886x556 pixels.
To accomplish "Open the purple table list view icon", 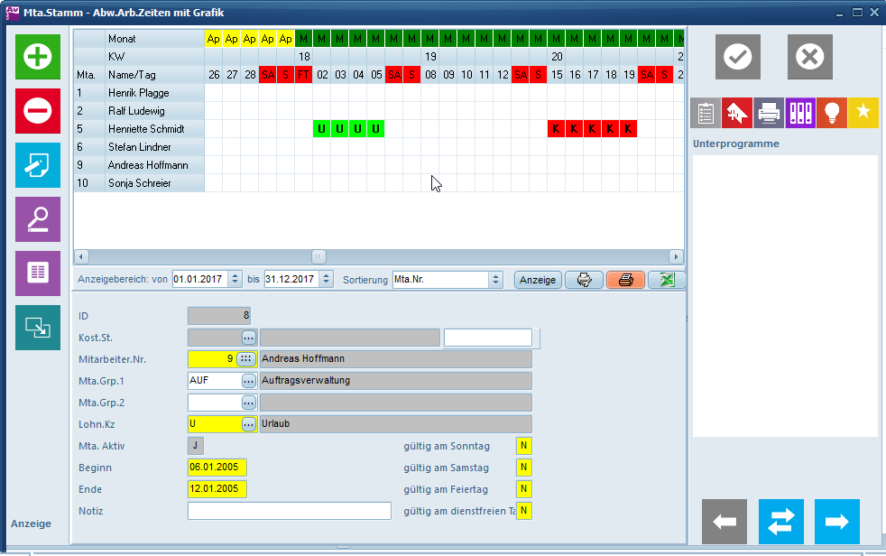I will pyautogui.click(x=38, y=273).
